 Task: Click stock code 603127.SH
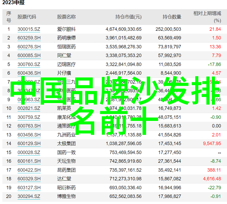pyautogui.click(x=29, y=188)
